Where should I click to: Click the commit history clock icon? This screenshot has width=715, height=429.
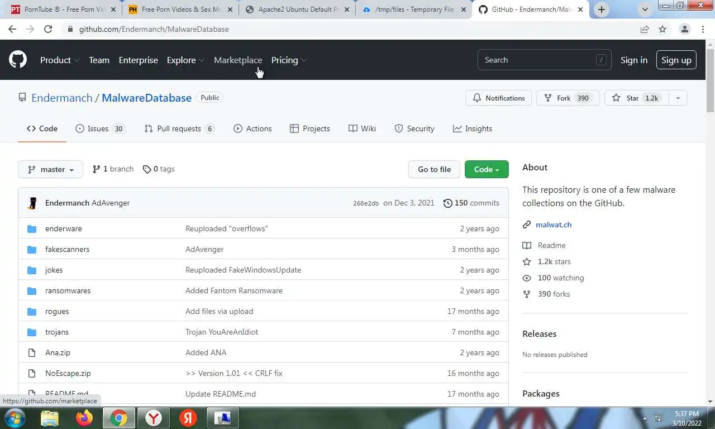pos(447,203)
